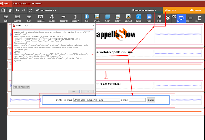The width and height of the screenshot is (205, 140).
Task: Toggle Hiding information indicator
Action: (x=143, y=10)
